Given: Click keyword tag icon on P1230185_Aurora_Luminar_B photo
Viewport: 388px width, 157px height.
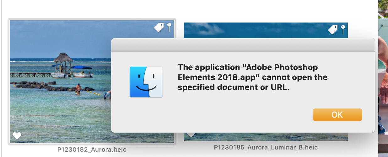Looking at the screenshot, I should click(333, 29).
